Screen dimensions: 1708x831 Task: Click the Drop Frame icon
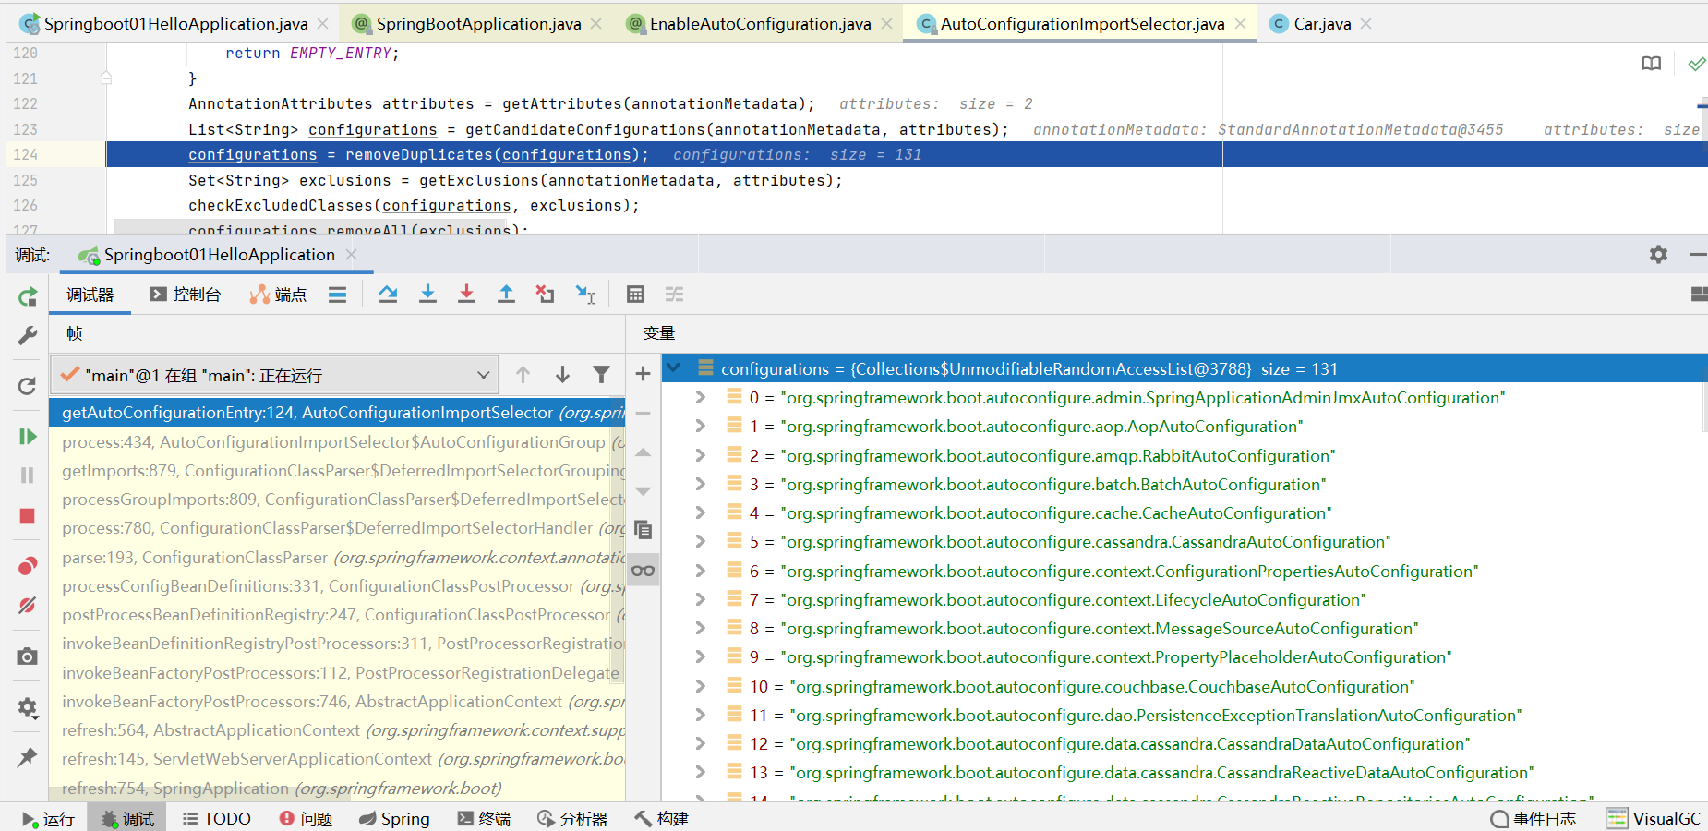click(x=545, y=294)
